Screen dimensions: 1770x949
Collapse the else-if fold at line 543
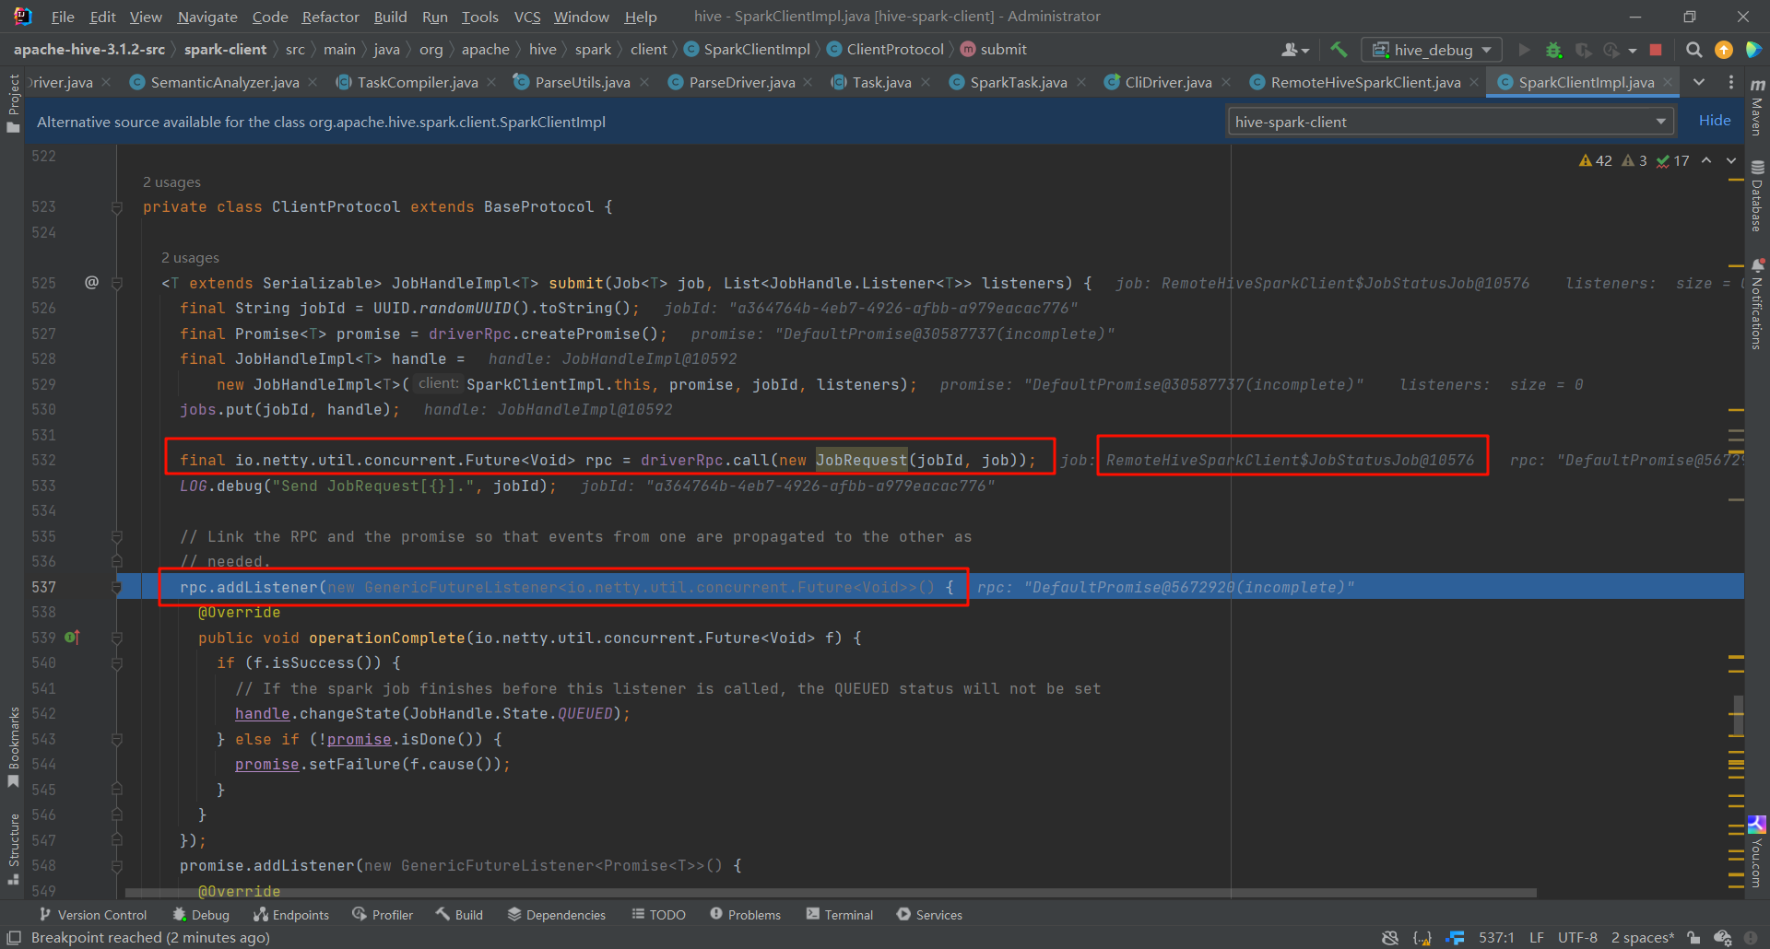(x=117, y=739)
